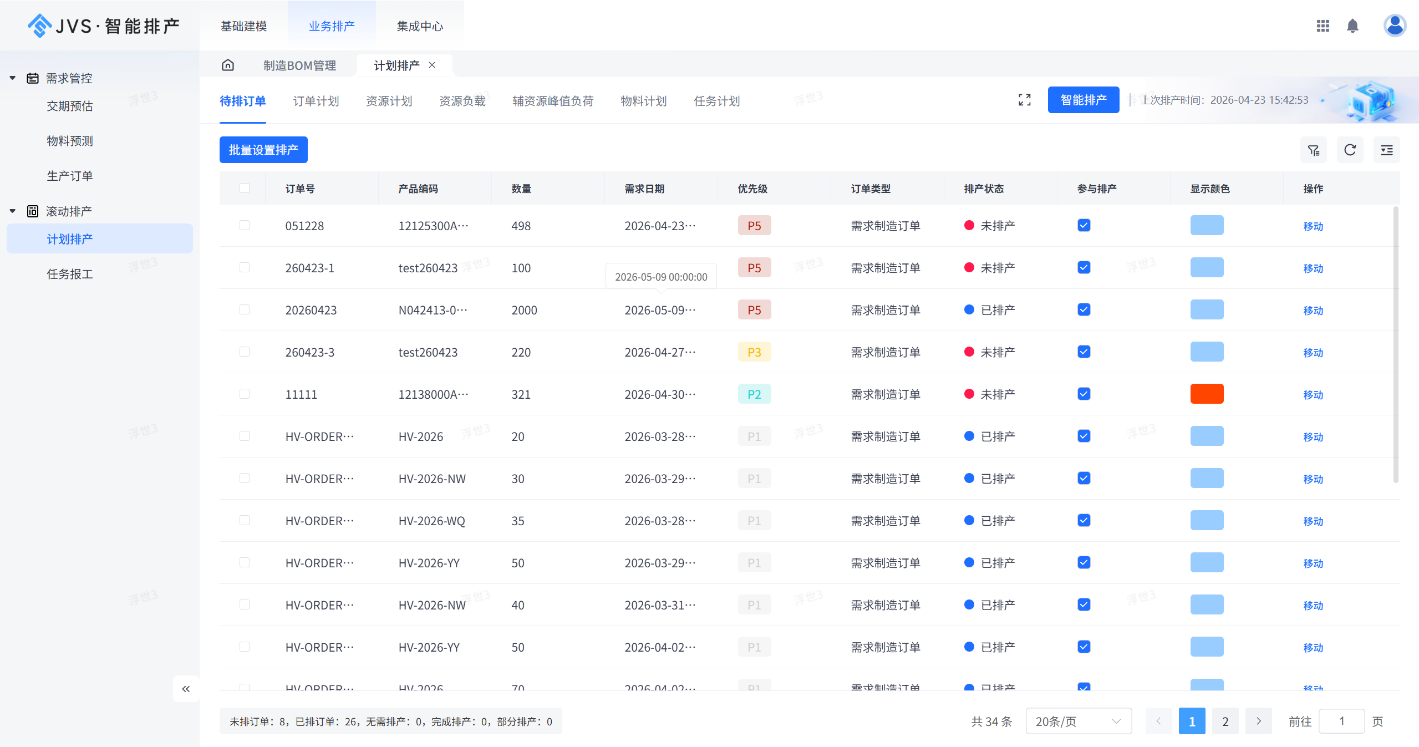Select row checkbox for order 260423-1
Screen dimensions: 1419x747
pyautogui.click(x=244, y=267)
